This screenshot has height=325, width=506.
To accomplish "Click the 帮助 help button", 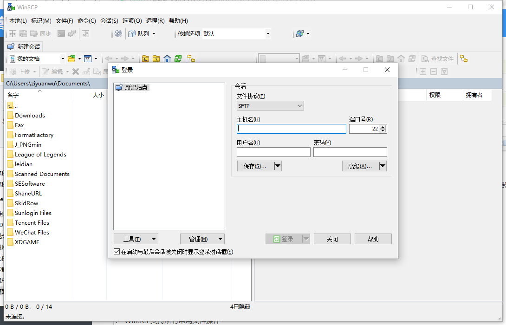I will tap(373, 239).
